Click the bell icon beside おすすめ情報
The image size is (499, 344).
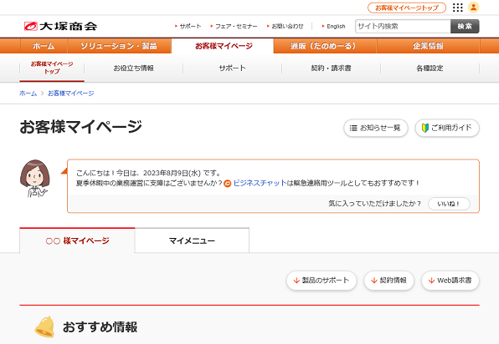[44, 326]
